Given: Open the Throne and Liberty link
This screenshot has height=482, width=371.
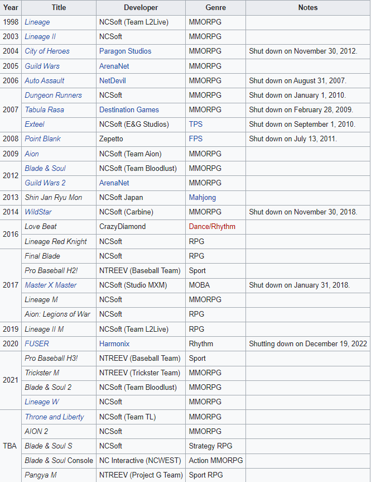Looking at the screenshot, I should pos(54,417).
